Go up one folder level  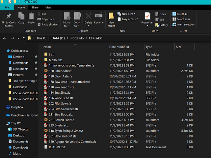[24, 38]
